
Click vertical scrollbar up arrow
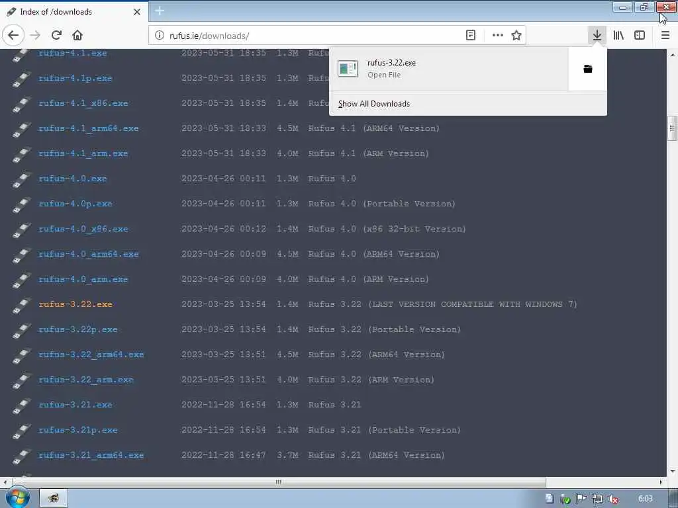point(672,55)
